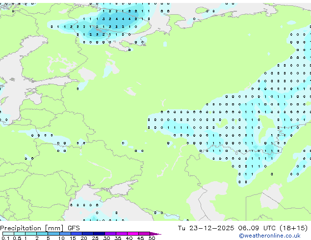This screenshot has width=311, height=240.
Task: Click the legend label '25'
Action: pyautogui.click(x=95, y=238)
